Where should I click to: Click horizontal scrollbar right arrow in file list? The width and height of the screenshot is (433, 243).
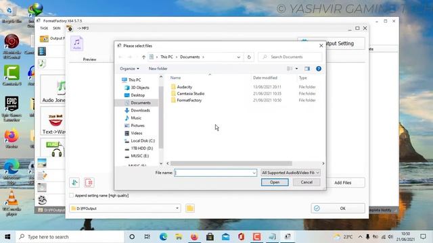[323, 163]
